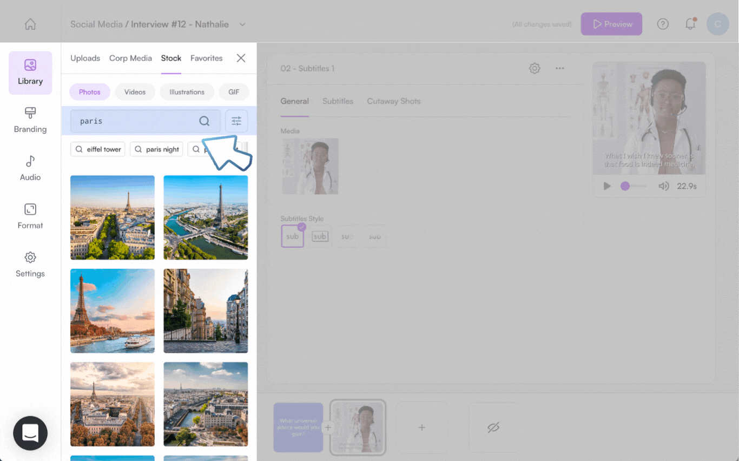Select the third subtitle style

click(x=347, y=236)
